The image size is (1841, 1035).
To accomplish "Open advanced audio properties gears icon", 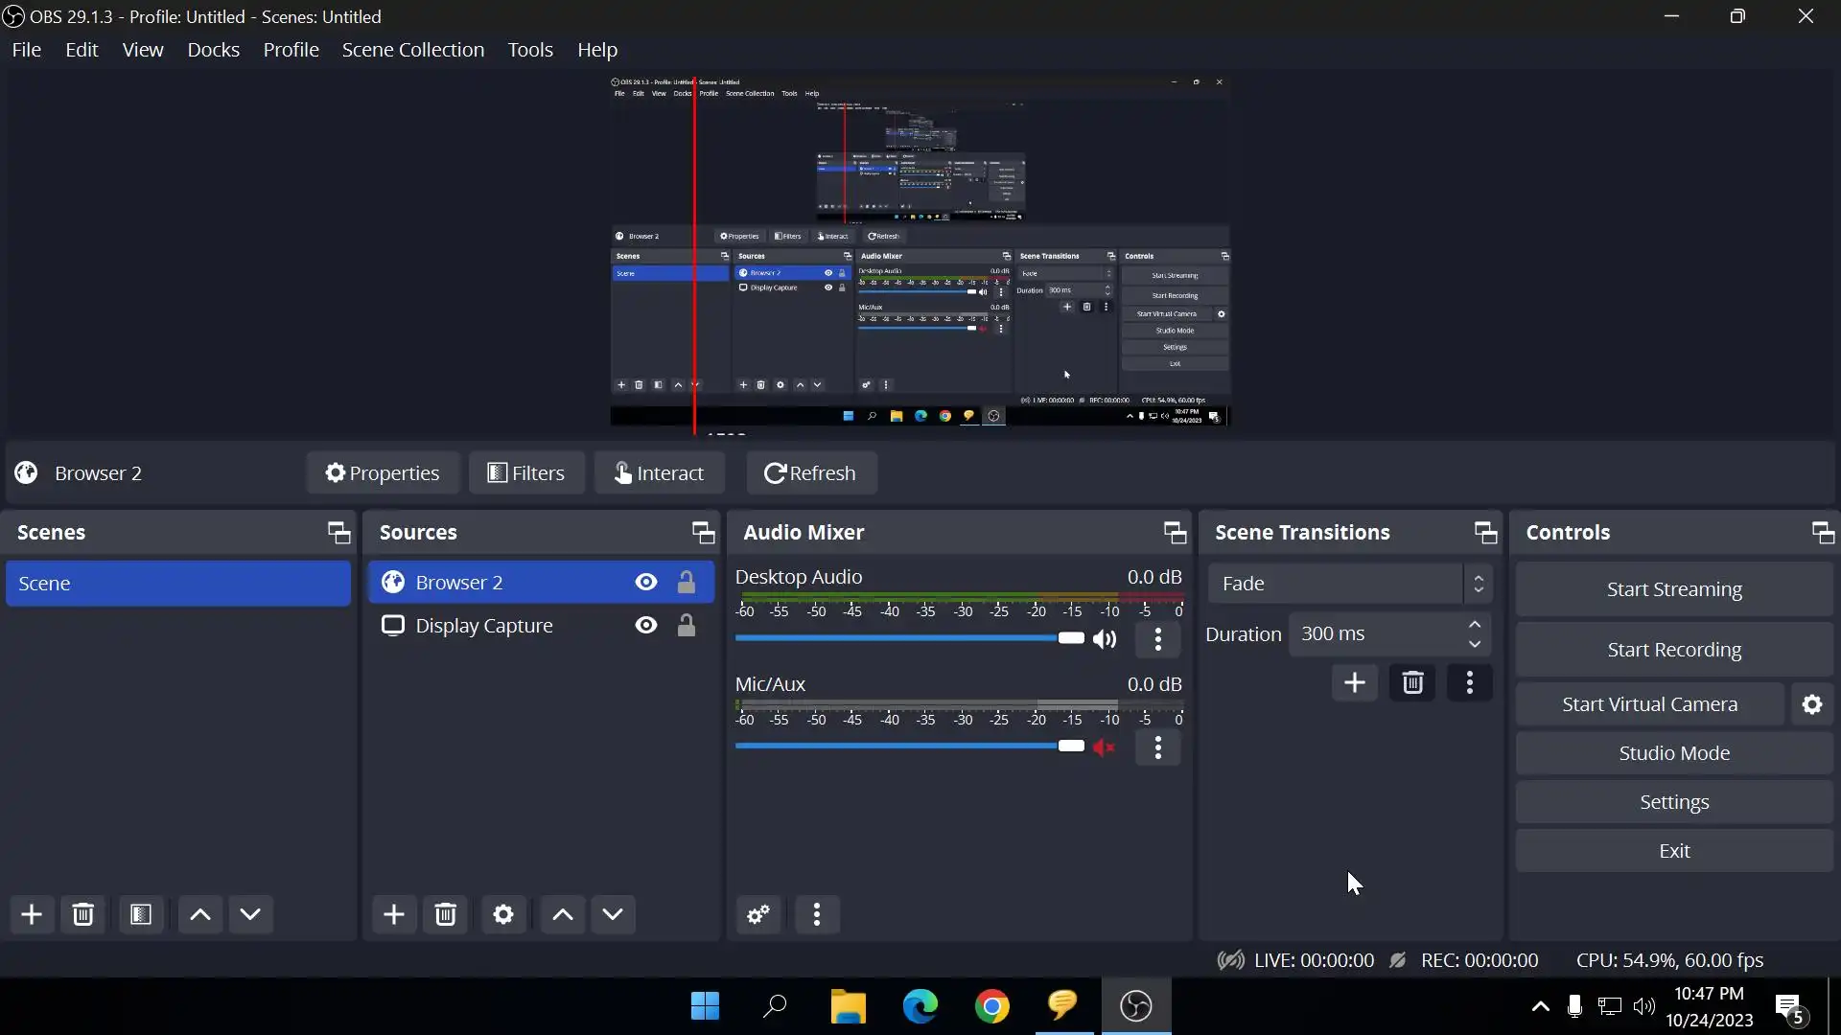I will tap(758, 914).
